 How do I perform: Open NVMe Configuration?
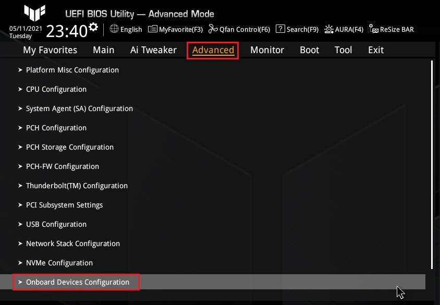[59, 263]
